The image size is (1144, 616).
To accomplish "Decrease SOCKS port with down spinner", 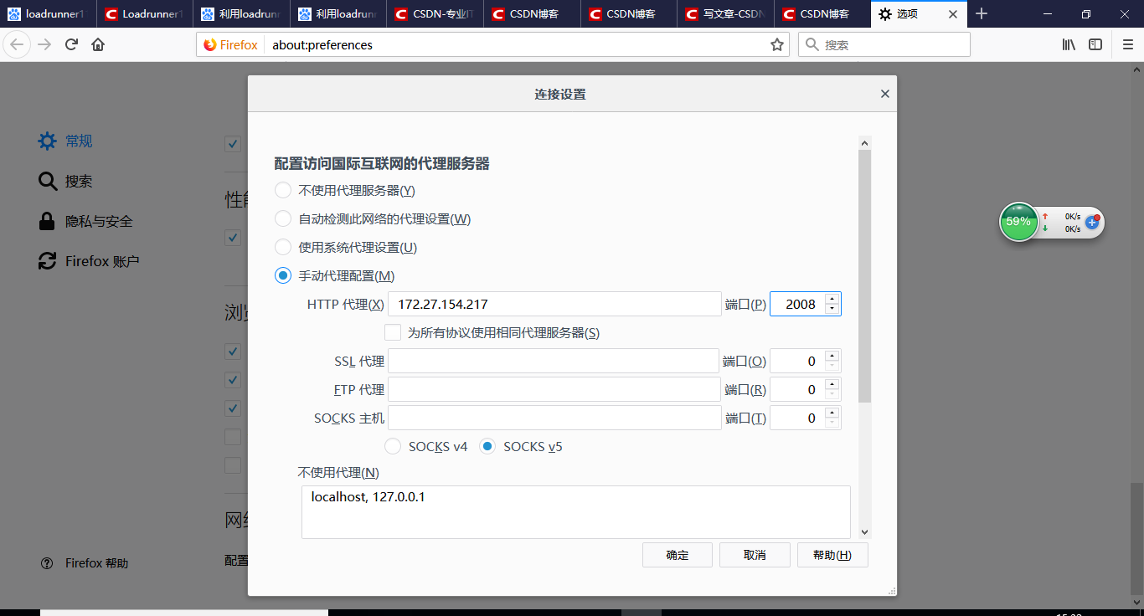I will pos(832,423).
